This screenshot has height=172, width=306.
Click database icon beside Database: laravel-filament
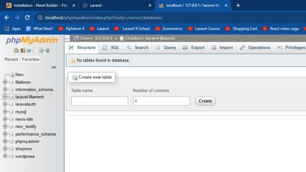[x=122, y=38]
